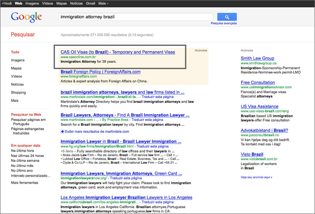Click the Google logo
This screenshot has height=214, width=315.
click(x=26, y=17)
